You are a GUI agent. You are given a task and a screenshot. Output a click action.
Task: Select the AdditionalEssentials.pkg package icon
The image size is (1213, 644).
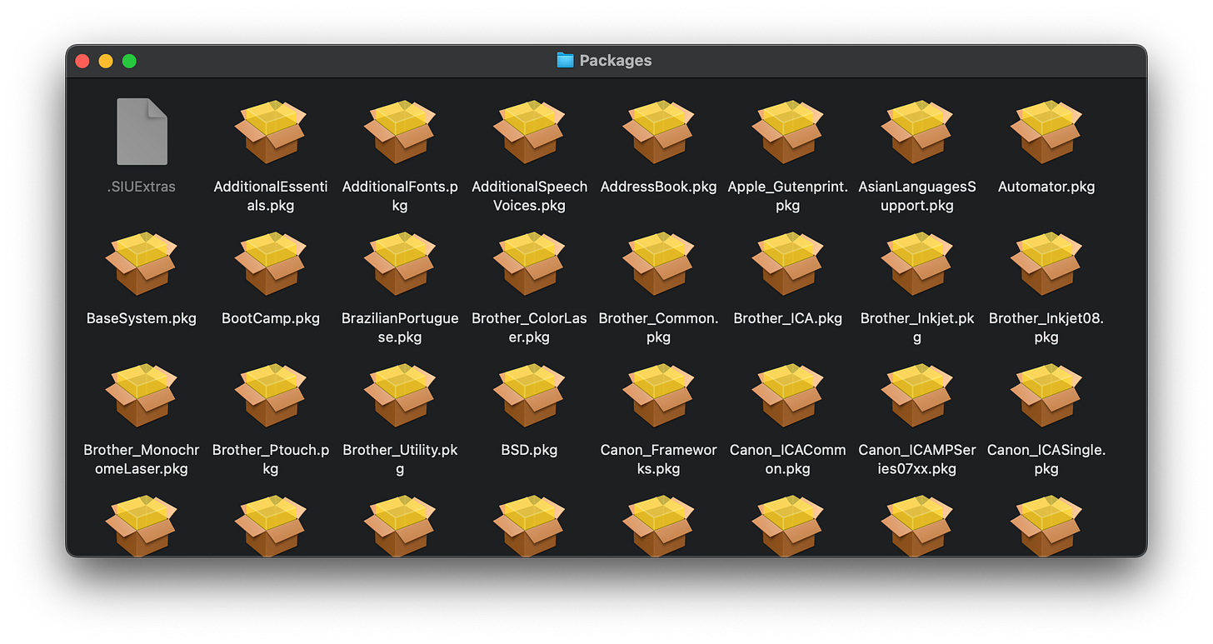point(271,132)
